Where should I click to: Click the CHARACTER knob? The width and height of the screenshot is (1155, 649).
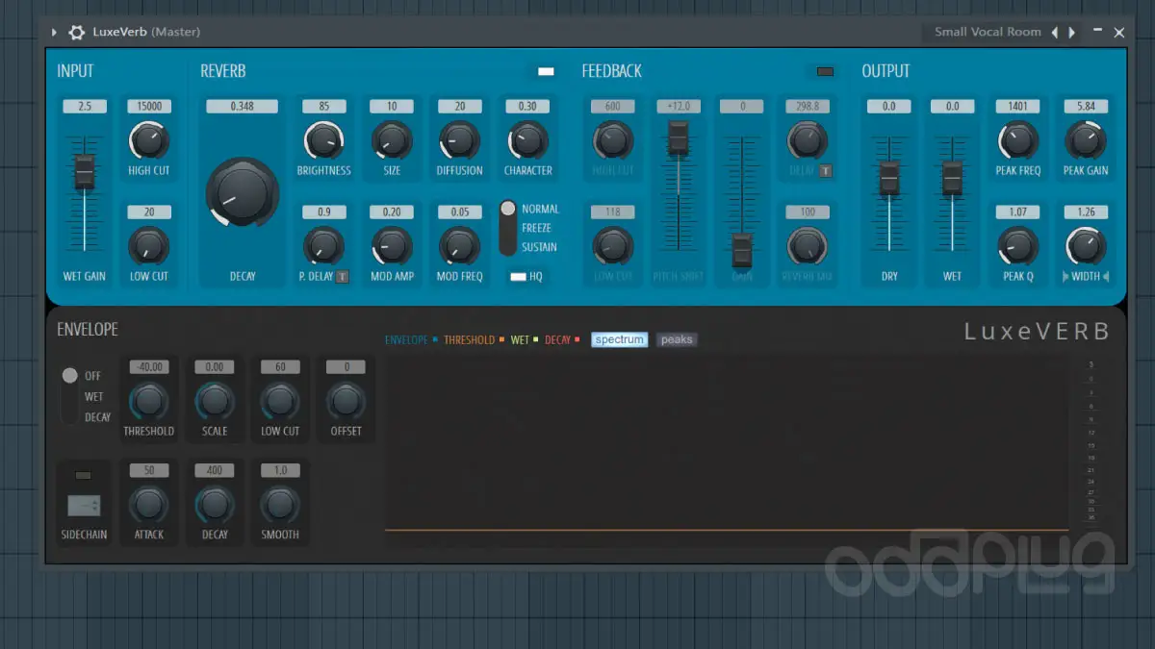pyautogui.click(x=527, y=142)
